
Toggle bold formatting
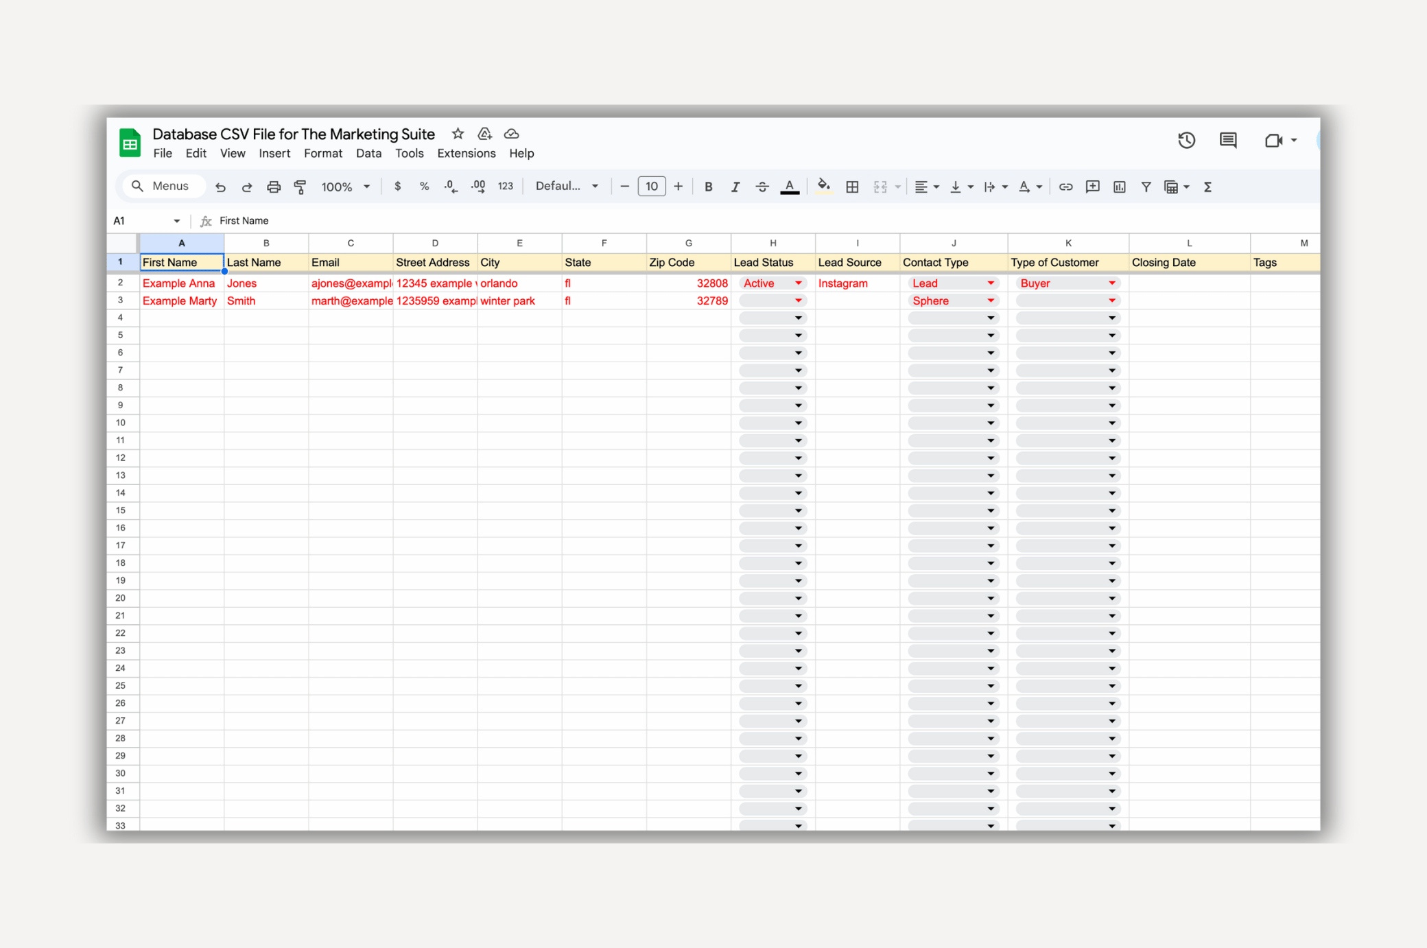point(709,187)
